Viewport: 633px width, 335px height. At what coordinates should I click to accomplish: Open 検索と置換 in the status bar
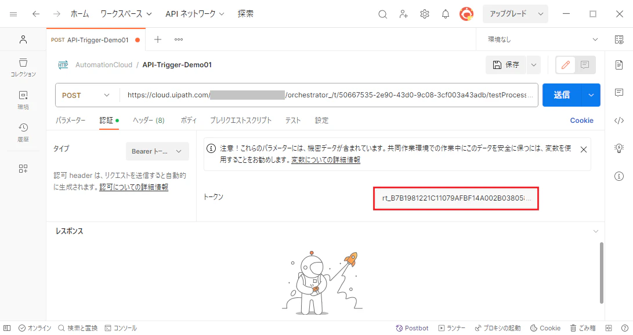78,328
